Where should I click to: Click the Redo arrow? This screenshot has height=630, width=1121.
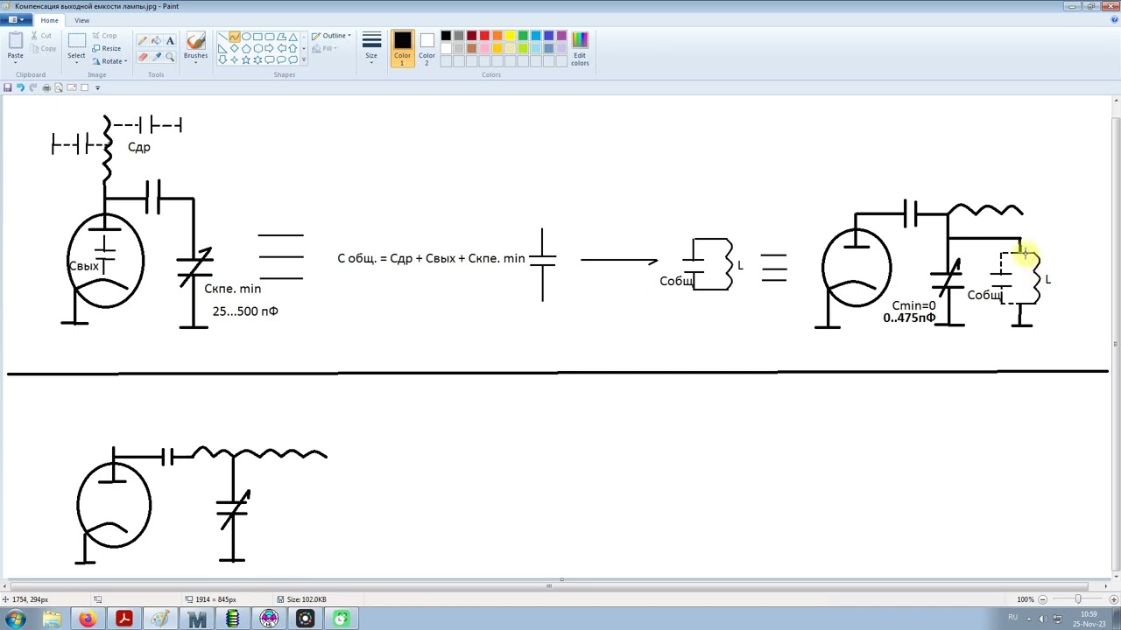click(33, 87)
